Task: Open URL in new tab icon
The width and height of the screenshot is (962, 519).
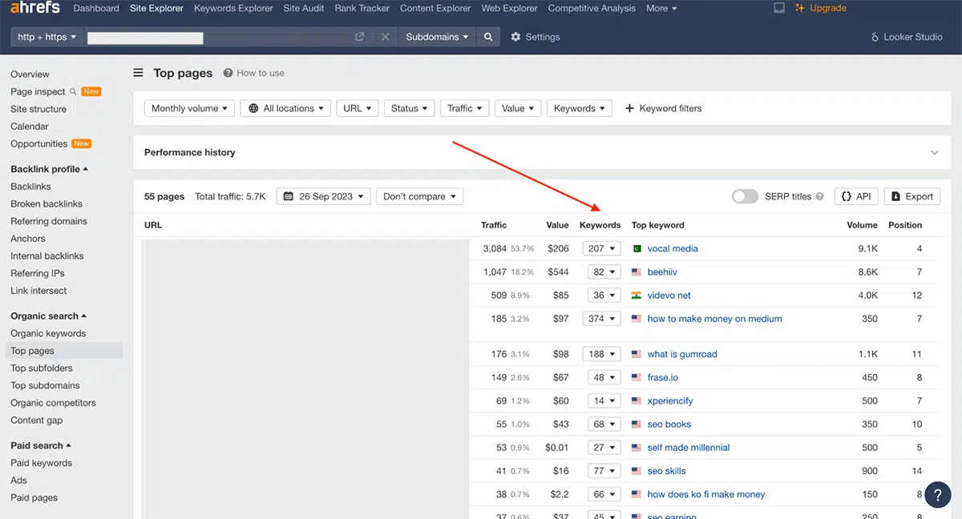Action: pyautogui.click(x=360, y=37)
